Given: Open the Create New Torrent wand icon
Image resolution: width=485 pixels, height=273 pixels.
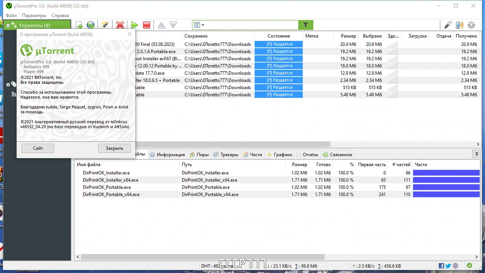Looking at the screenshot, I should coord(105,25).
